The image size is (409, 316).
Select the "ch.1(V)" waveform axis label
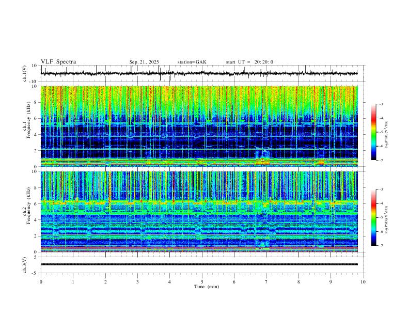click(x=25, y=73)
